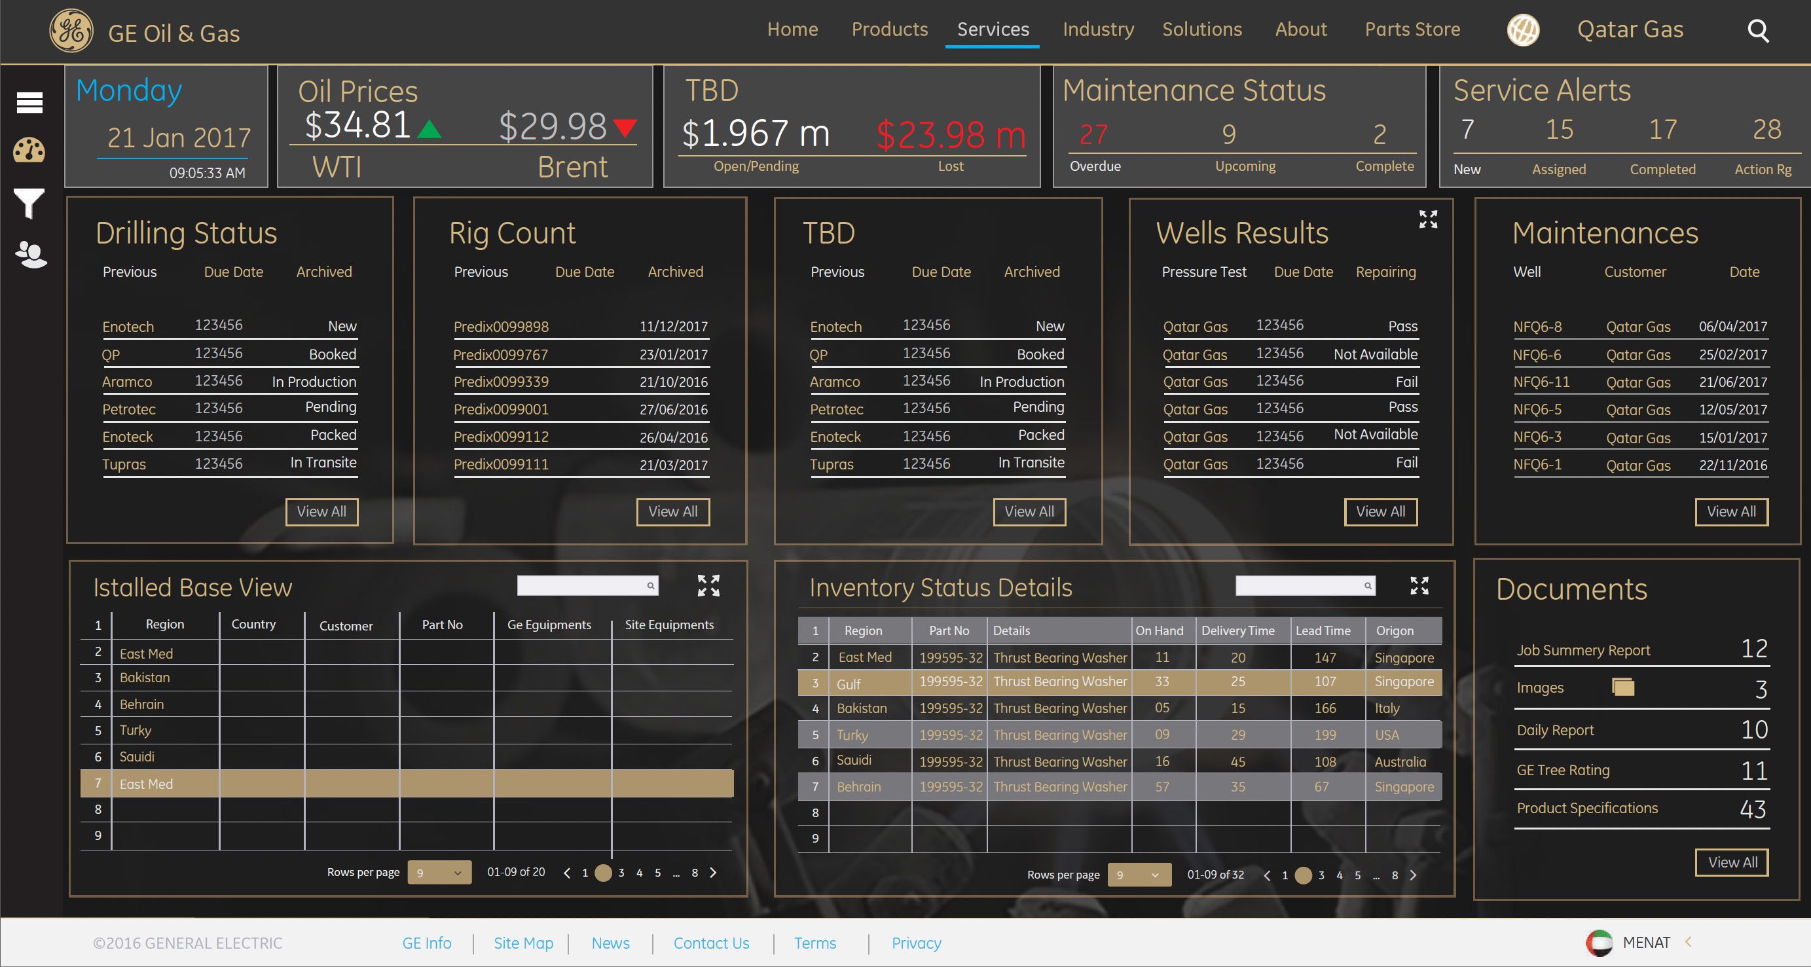Screen dimensions: 1811x967
Task: Open the hamburger menu in sidebar
Action: coord(29,103)
